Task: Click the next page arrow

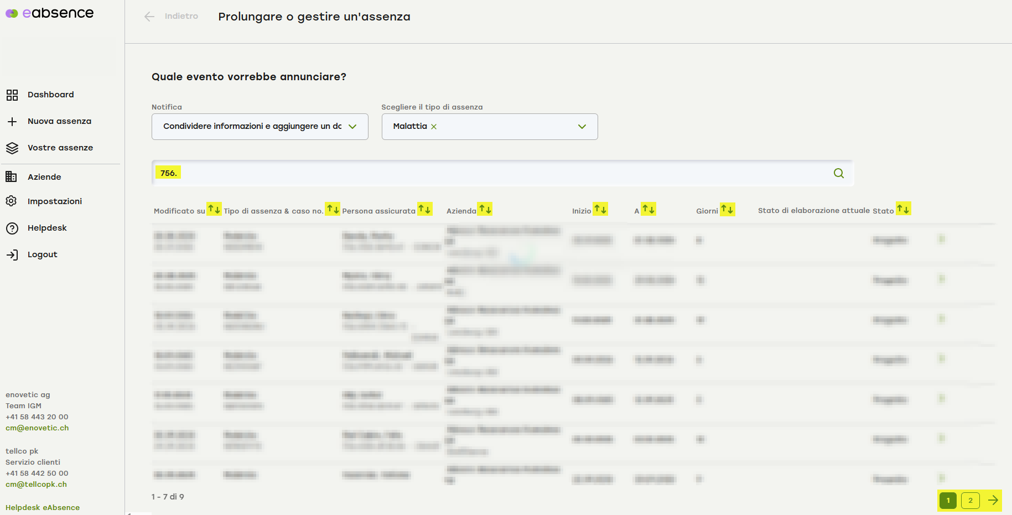Action: tap(993, 500)
